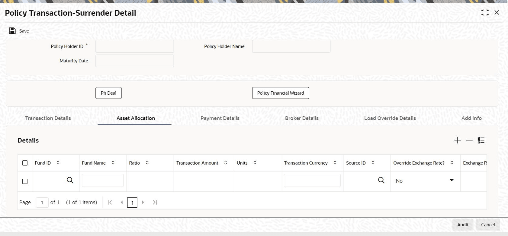Focus the Maturity Date field
508x236 pixels.
click(x=135, y=61)
